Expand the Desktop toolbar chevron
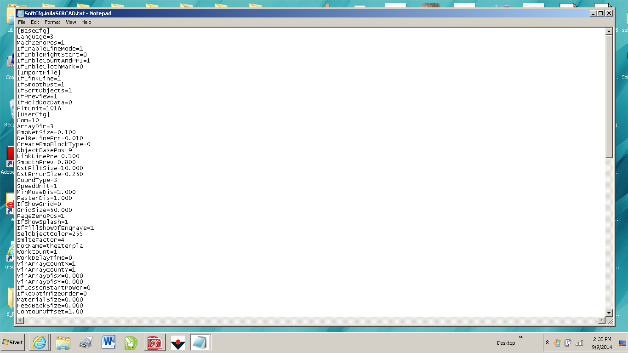628x353 pixels. pos(521,338)
